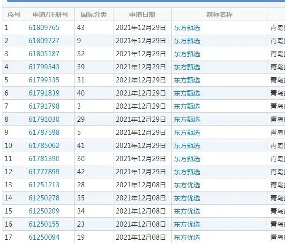The width and height of the screenshot is (285, 243).
Task: Open 东方甄选 trademark in row 7
Action: tap(187, 106)
